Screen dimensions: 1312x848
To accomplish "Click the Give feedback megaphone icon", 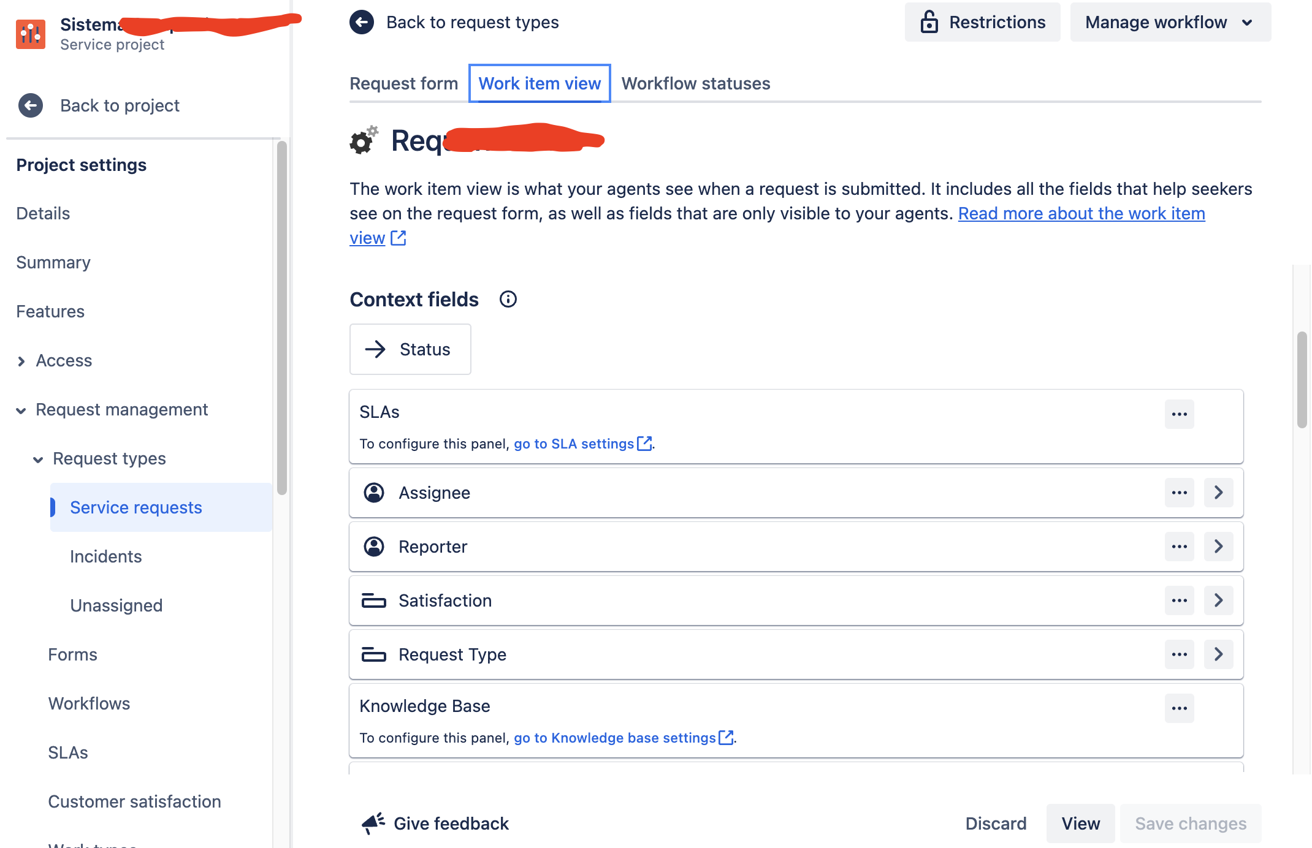I will [373, 823].
